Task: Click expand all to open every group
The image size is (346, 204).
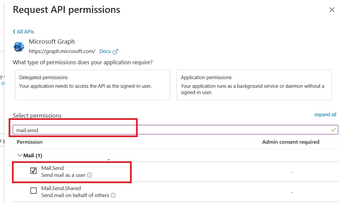Action: pyautogui.click(x=325, y=114)
